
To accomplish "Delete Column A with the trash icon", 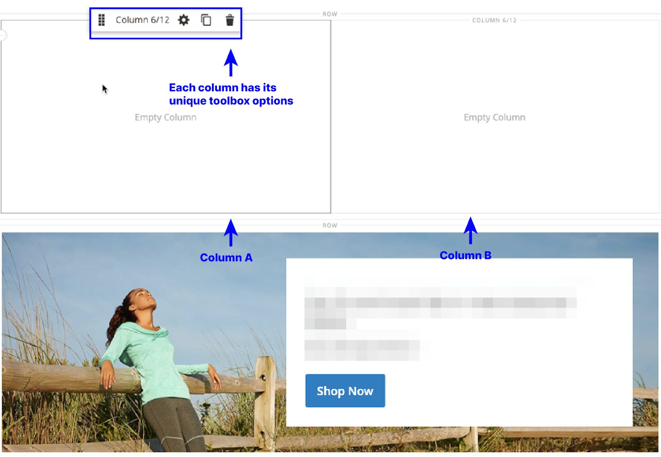I will click(x=230, y=19).
